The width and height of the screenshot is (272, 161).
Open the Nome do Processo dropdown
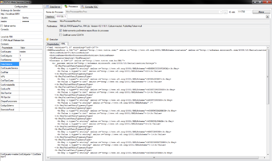click(221, 12)
